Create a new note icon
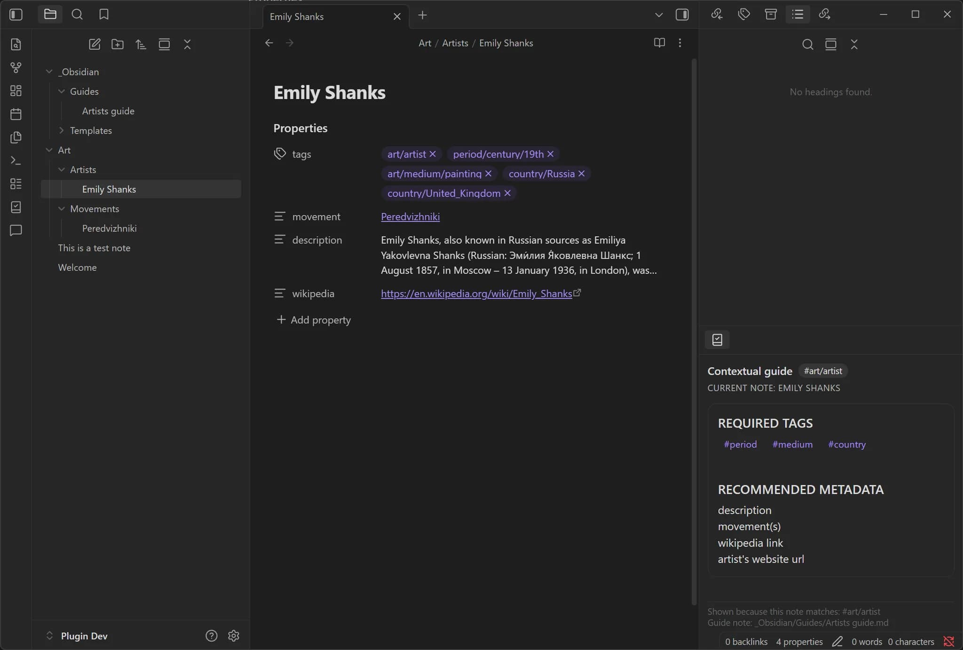 click(95, 44)
